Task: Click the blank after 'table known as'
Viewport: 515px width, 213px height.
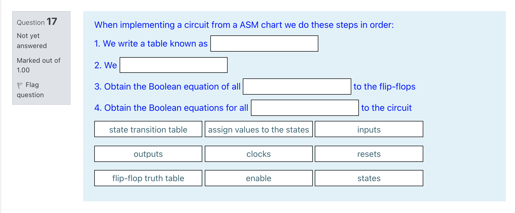Action: click(x=264, y=44)
